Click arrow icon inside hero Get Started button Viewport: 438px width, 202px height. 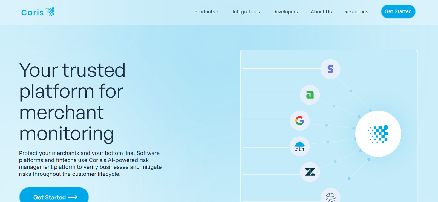(73, 197)
